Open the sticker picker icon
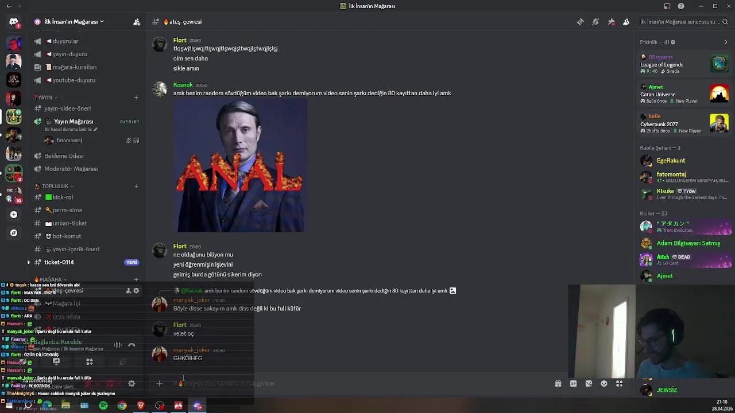The width and height of the screenshot is (735, 413). click(x=589, y=384)
